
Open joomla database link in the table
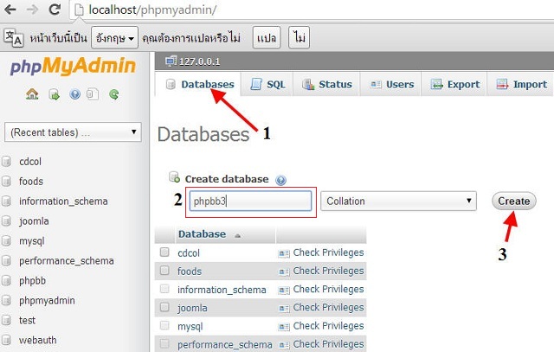pos(192,308)
